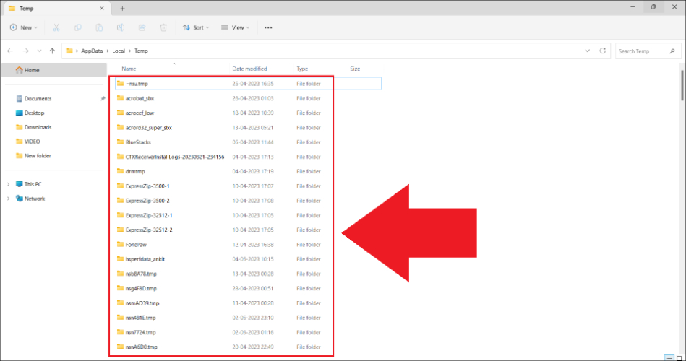Go back with the left arrow
The image size is (686, 361).
point(10,51)
